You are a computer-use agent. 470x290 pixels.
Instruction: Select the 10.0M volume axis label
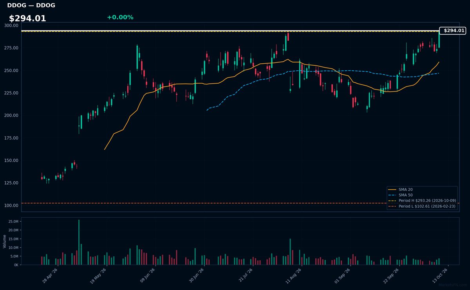13,248
